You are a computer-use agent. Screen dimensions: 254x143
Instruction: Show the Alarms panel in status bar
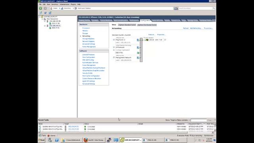[x=52, y=136]
